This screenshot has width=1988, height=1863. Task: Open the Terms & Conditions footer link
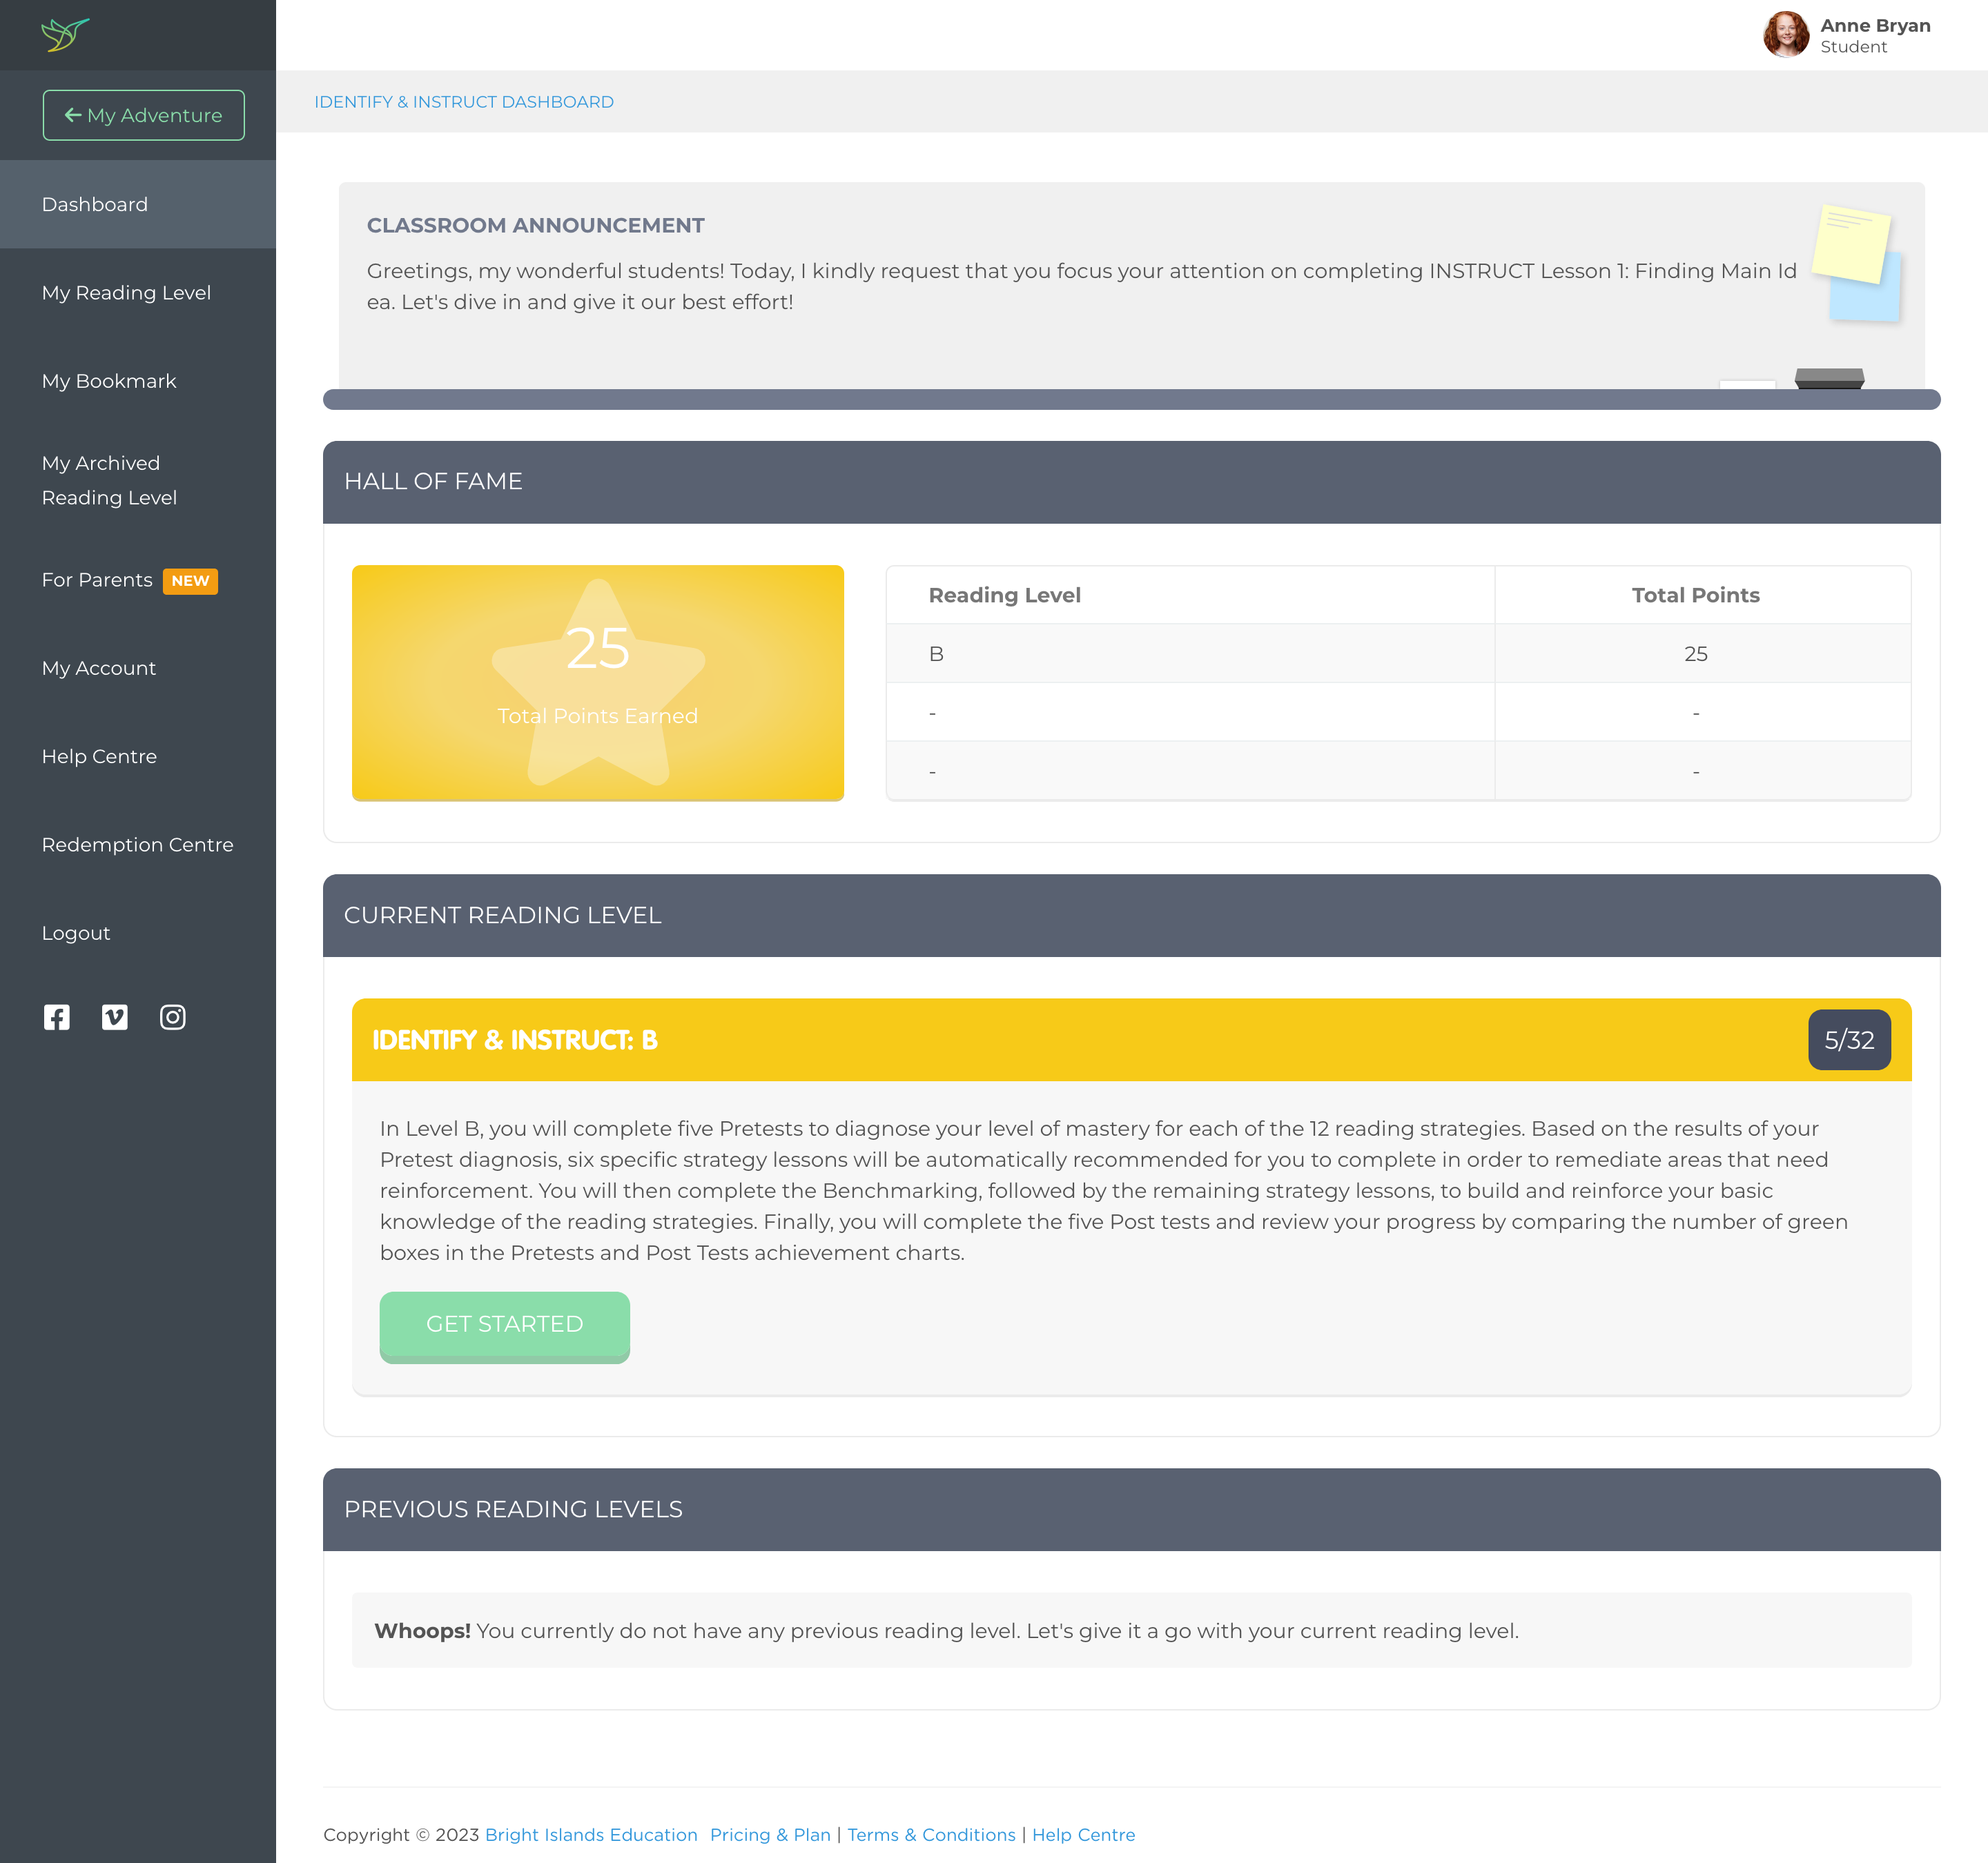click(x=931, y=1835)
